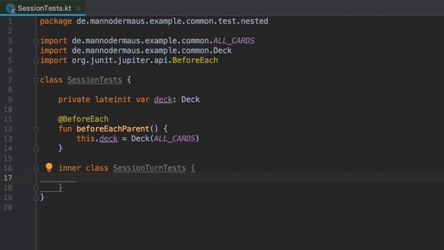Click line number 20 in gutter
Image resolution: width=444 pixels, height=250 pixels.
(x=8, y=208)
